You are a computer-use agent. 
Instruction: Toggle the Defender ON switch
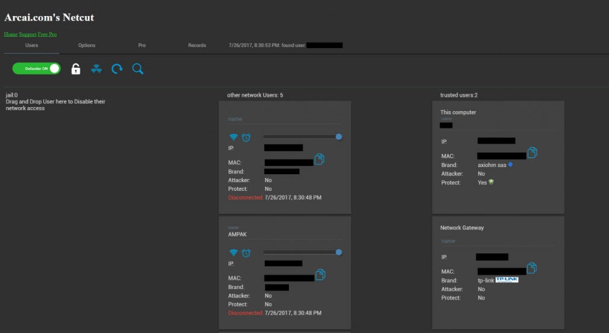pos(36,69)
